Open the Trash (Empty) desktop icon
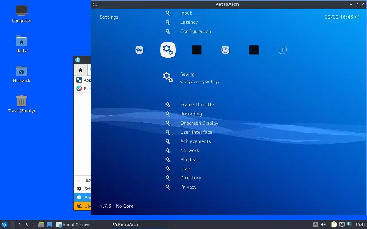The image size is (367, 229). tap(22, 101)
